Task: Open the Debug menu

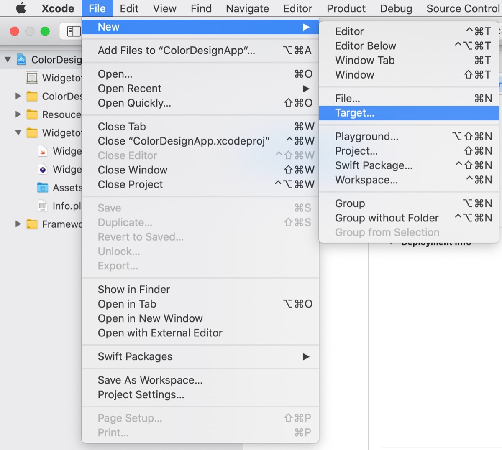Action: [396, 8]
